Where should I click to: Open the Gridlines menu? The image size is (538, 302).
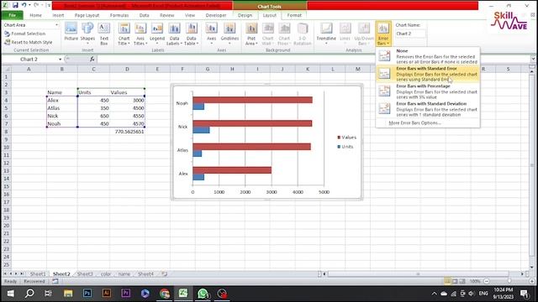click(x=229, y=34)
